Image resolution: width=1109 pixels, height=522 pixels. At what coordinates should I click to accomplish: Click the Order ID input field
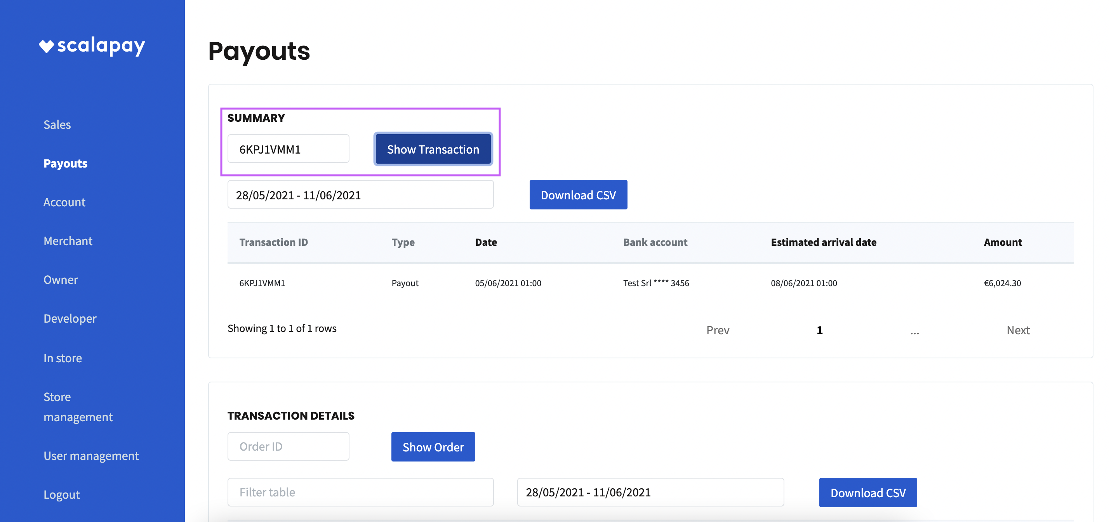pos(288,447)
